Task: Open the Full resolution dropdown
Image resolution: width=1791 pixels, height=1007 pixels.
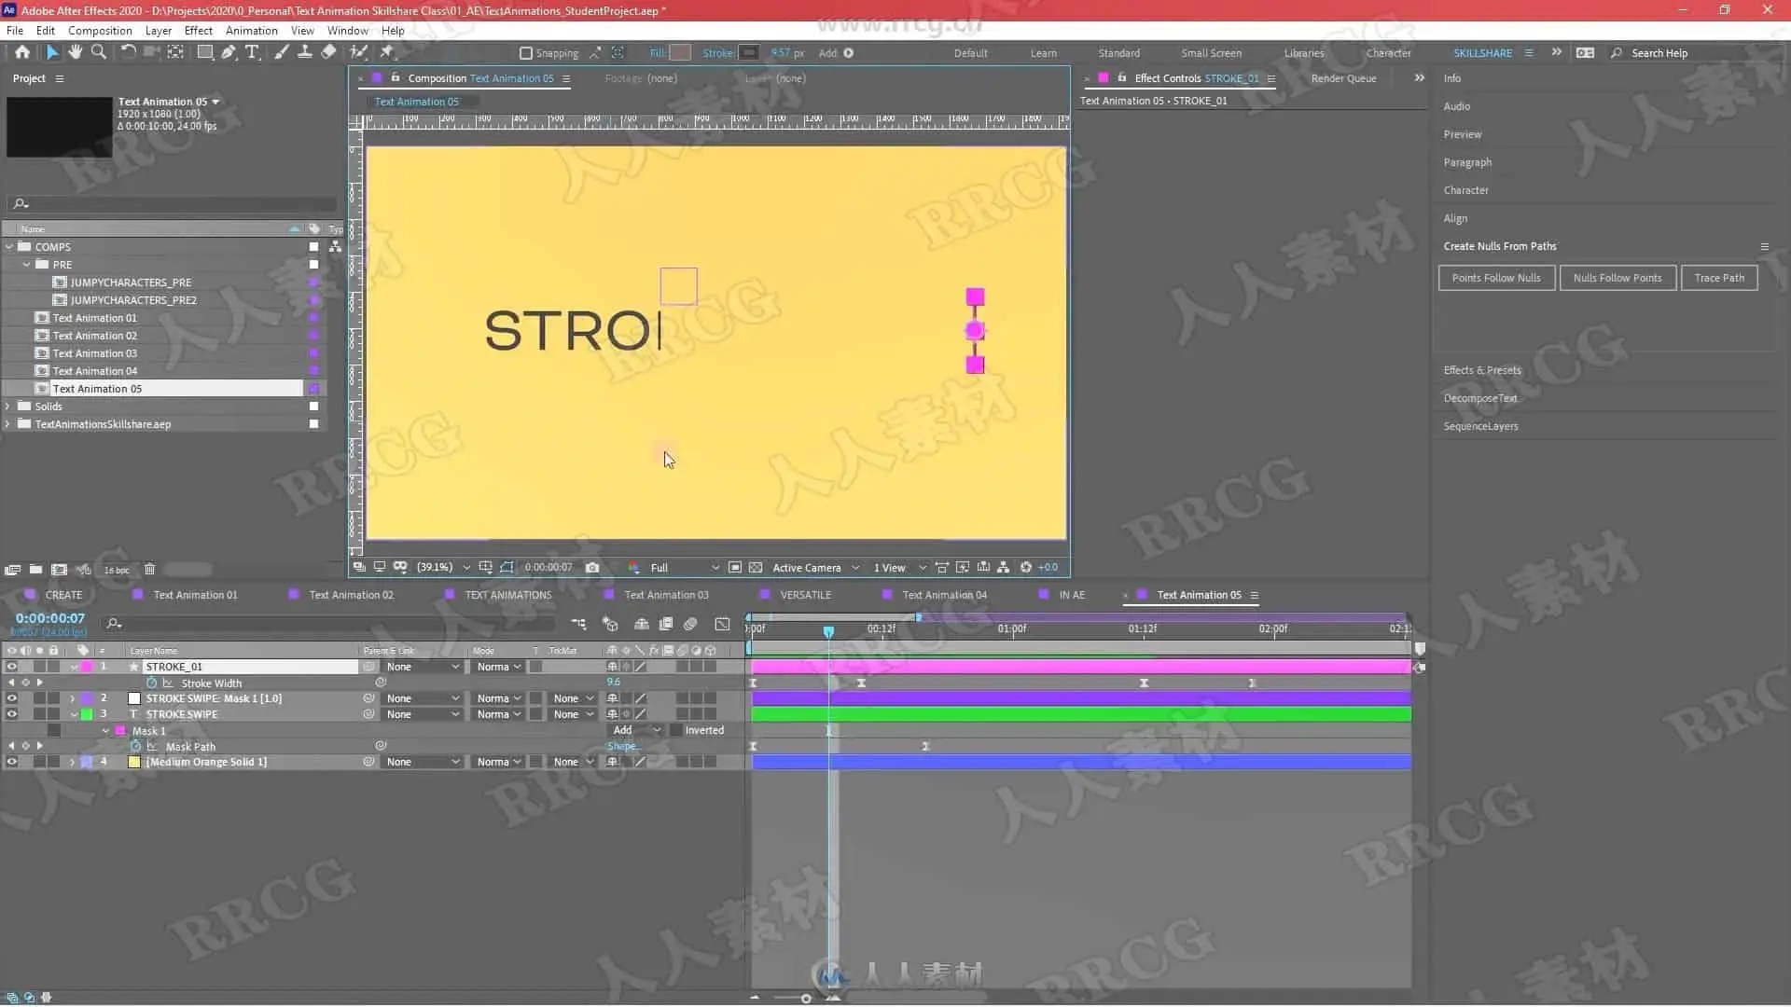Action: (685, 567)
